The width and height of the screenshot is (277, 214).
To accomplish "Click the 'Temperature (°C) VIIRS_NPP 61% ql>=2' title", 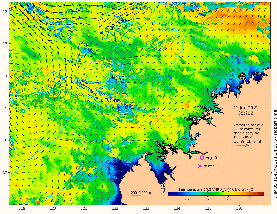I will coord(216,189).
